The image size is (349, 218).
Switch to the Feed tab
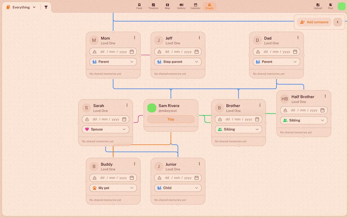click(139, 6)
